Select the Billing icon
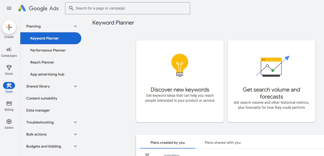Viewport: 324px width, 156px height. [x=9, y=103]
